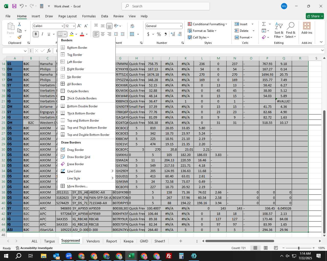Click the Format Painter brush icon

tap(19, 37)
